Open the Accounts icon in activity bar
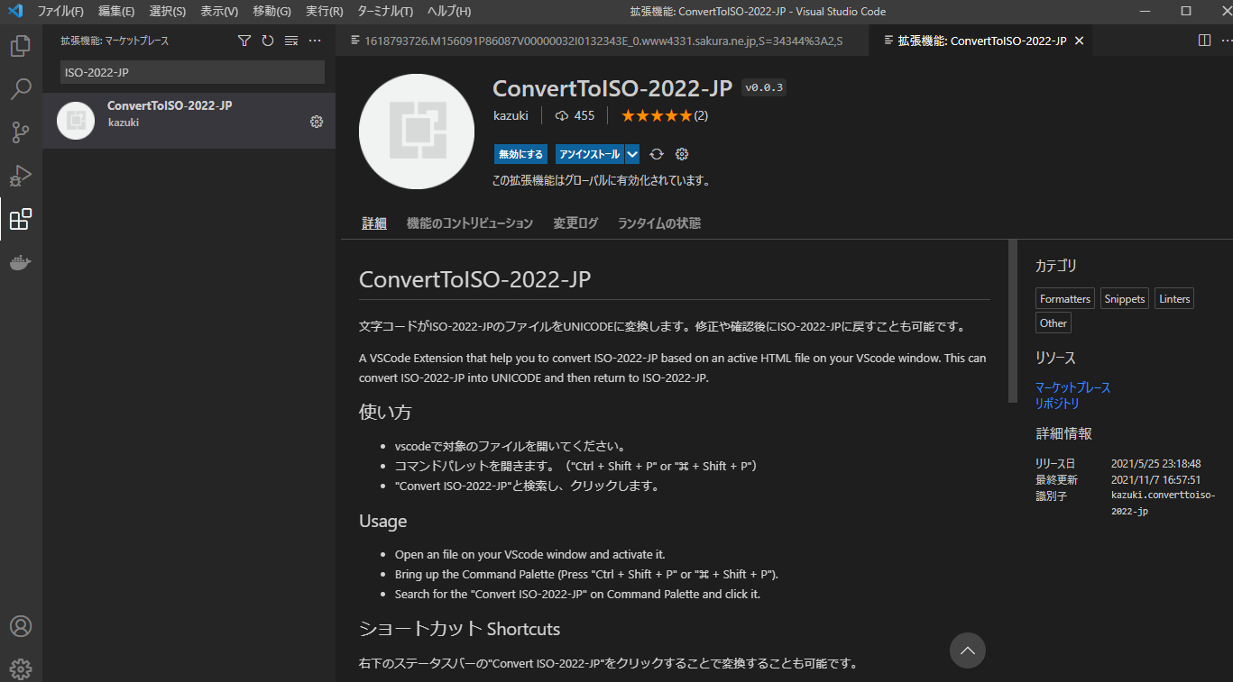 point(20,626)
